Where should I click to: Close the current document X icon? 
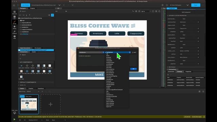(x=73, y=5)
